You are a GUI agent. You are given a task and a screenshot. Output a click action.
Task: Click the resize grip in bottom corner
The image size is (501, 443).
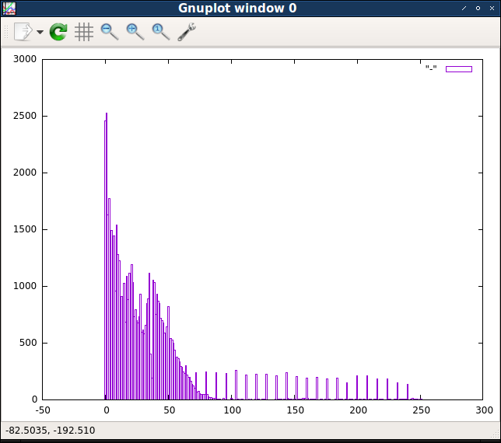[x=496, y=434]
